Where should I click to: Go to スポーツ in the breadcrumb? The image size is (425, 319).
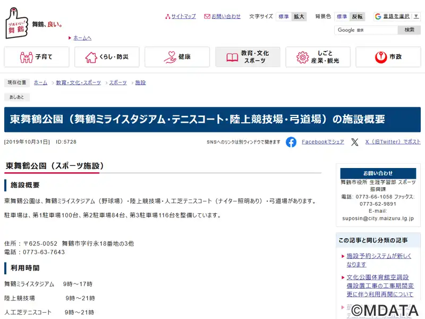(118, 83)
